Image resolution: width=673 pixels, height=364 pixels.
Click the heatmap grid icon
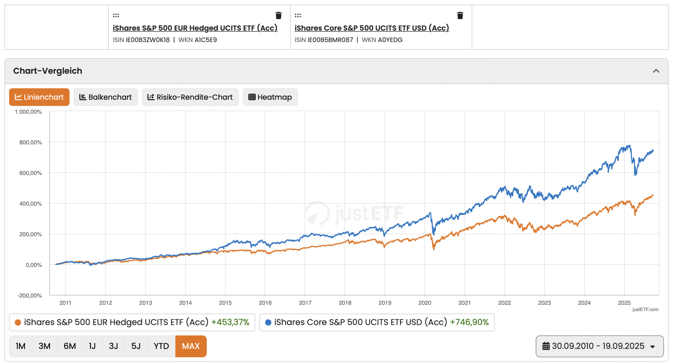point(252,97)
